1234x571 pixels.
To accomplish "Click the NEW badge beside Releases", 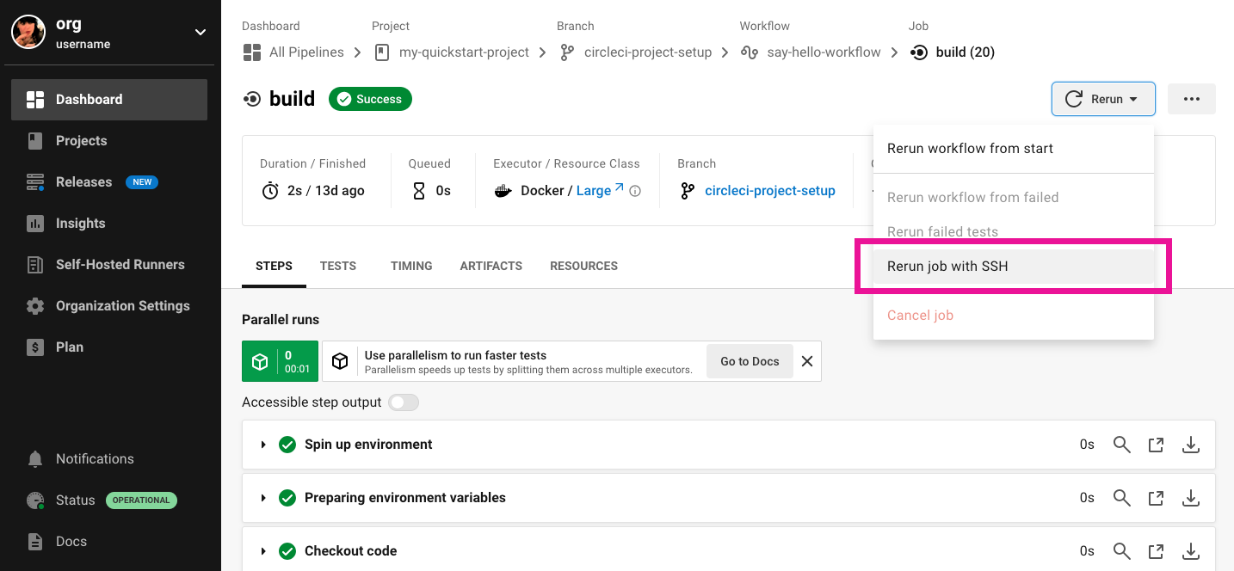I will (142, 182).
